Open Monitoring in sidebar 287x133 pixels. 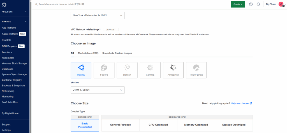(8, 96)
